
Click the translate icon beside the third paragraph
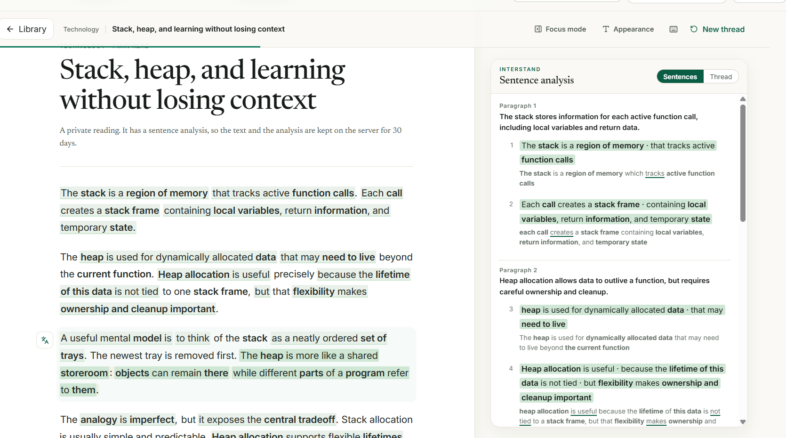click(x=45, y=340)
